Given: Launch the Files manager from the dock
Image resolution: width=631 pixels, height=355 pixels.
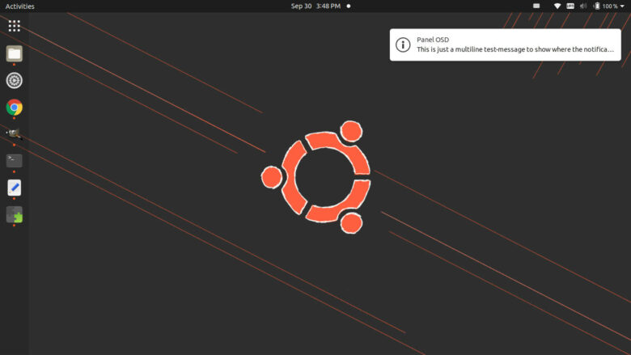Looking at the screenshot, I should [14, 53].
